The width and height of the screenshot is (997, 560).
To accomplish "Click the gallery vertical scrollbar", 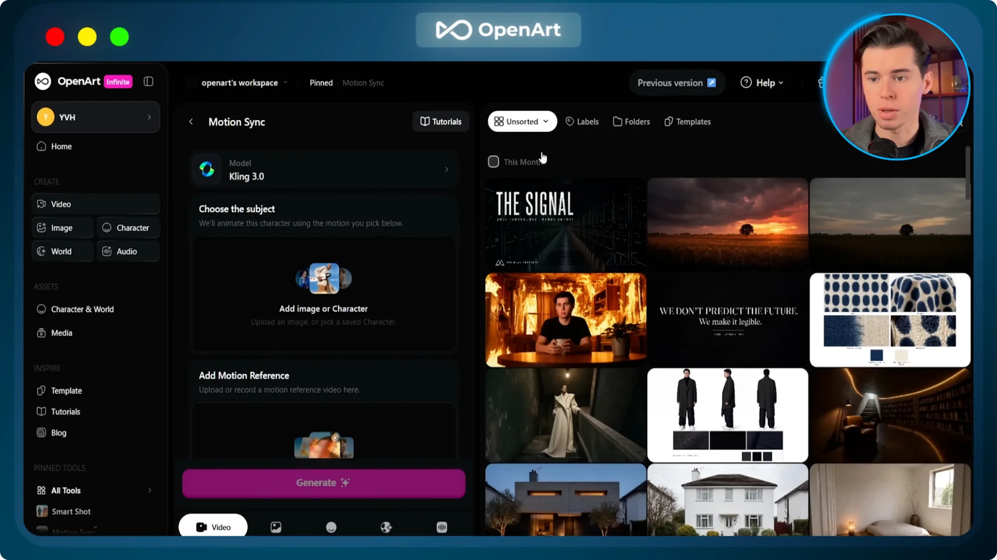I will point(968,174).
